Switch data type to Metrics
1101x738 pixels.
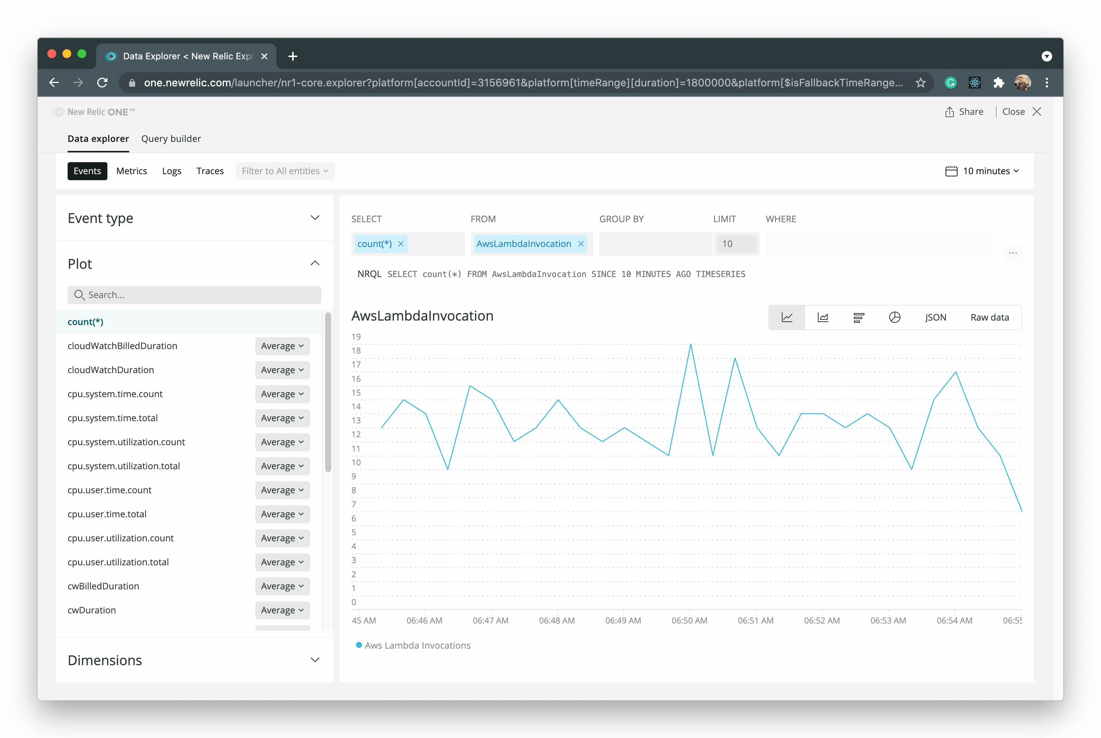(x=131, y=171)
